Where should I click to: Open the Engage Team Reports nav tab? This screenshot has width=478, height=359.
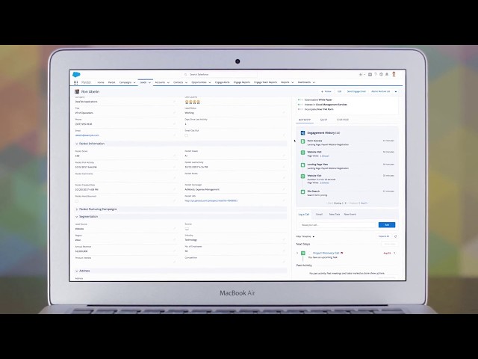(x=266, y=82)
